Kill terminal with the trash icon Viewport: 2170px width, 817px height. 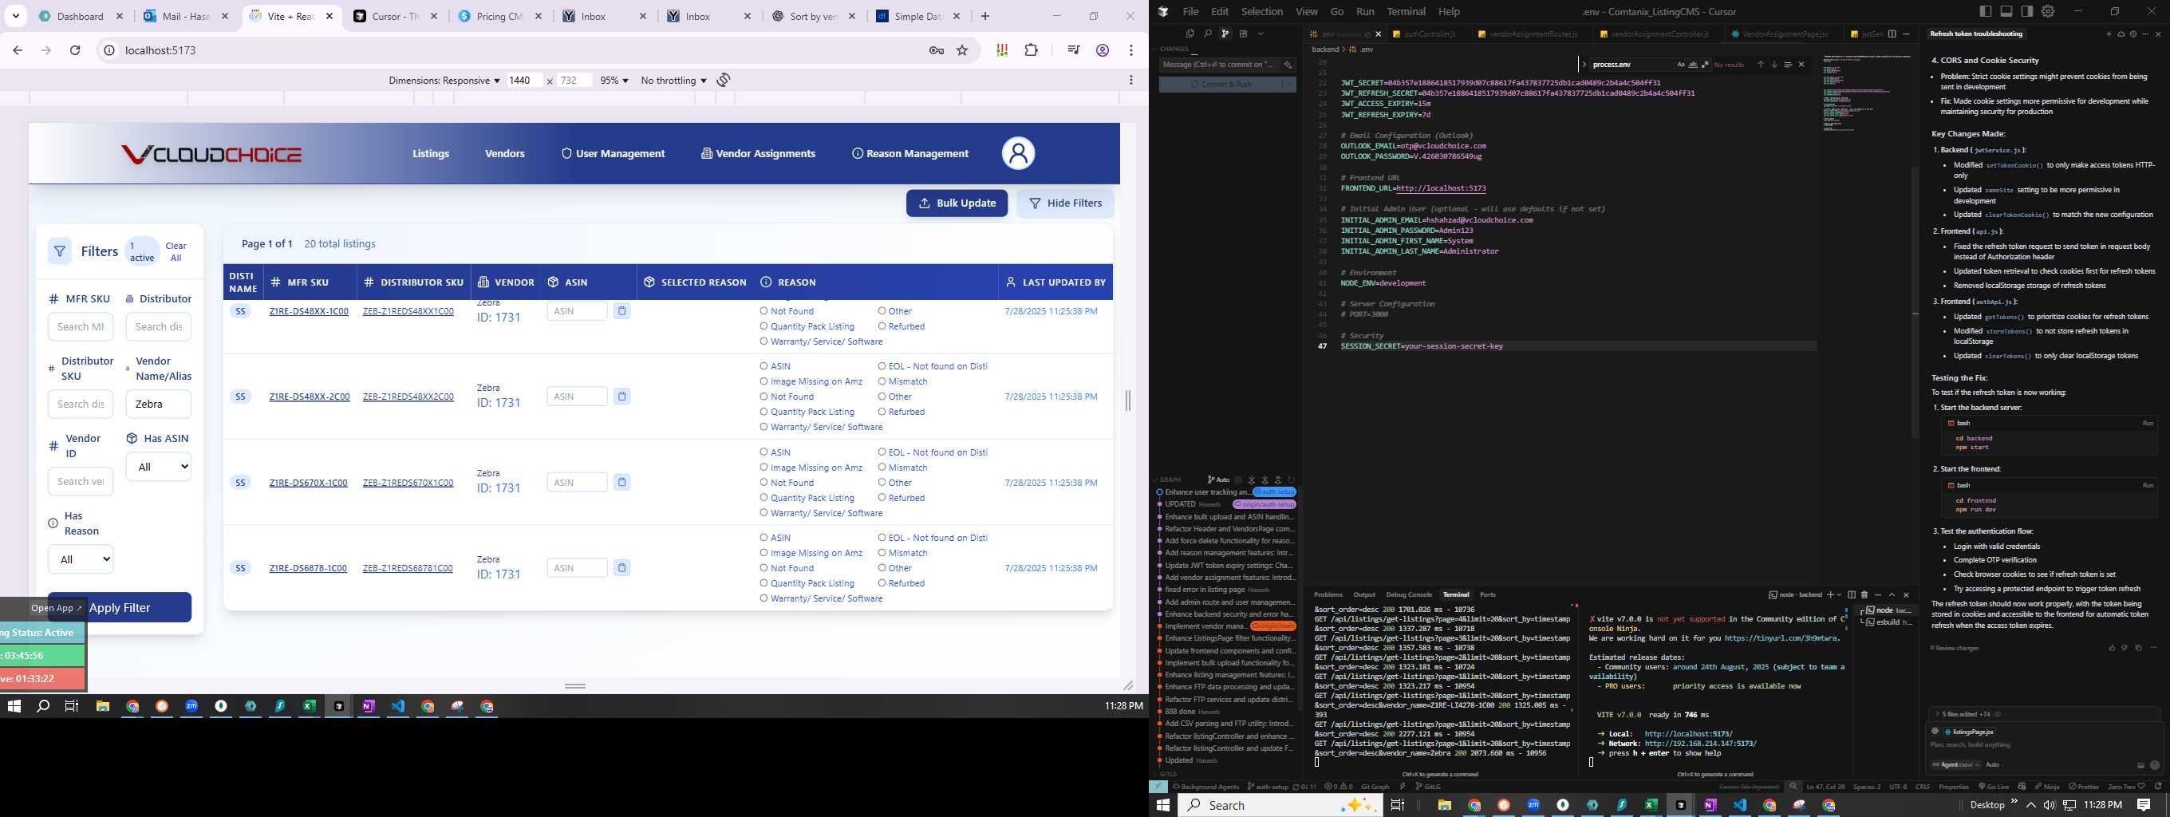(x=1864, y=594)
